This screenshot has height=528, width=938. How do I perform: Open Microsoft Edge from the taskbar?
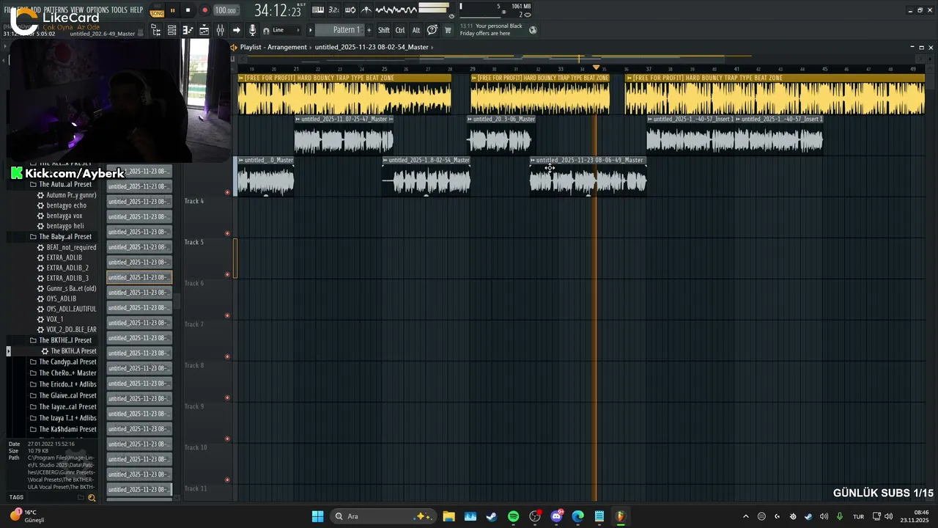point(577,516)
